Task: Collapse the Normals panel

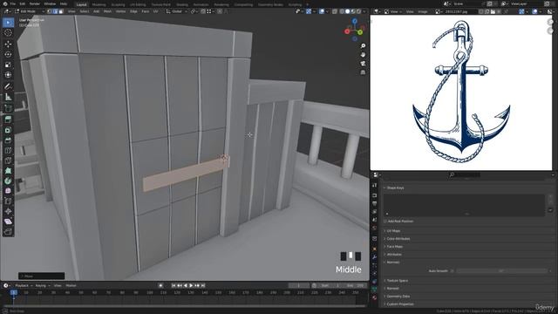Action: (x=392, y=262)
